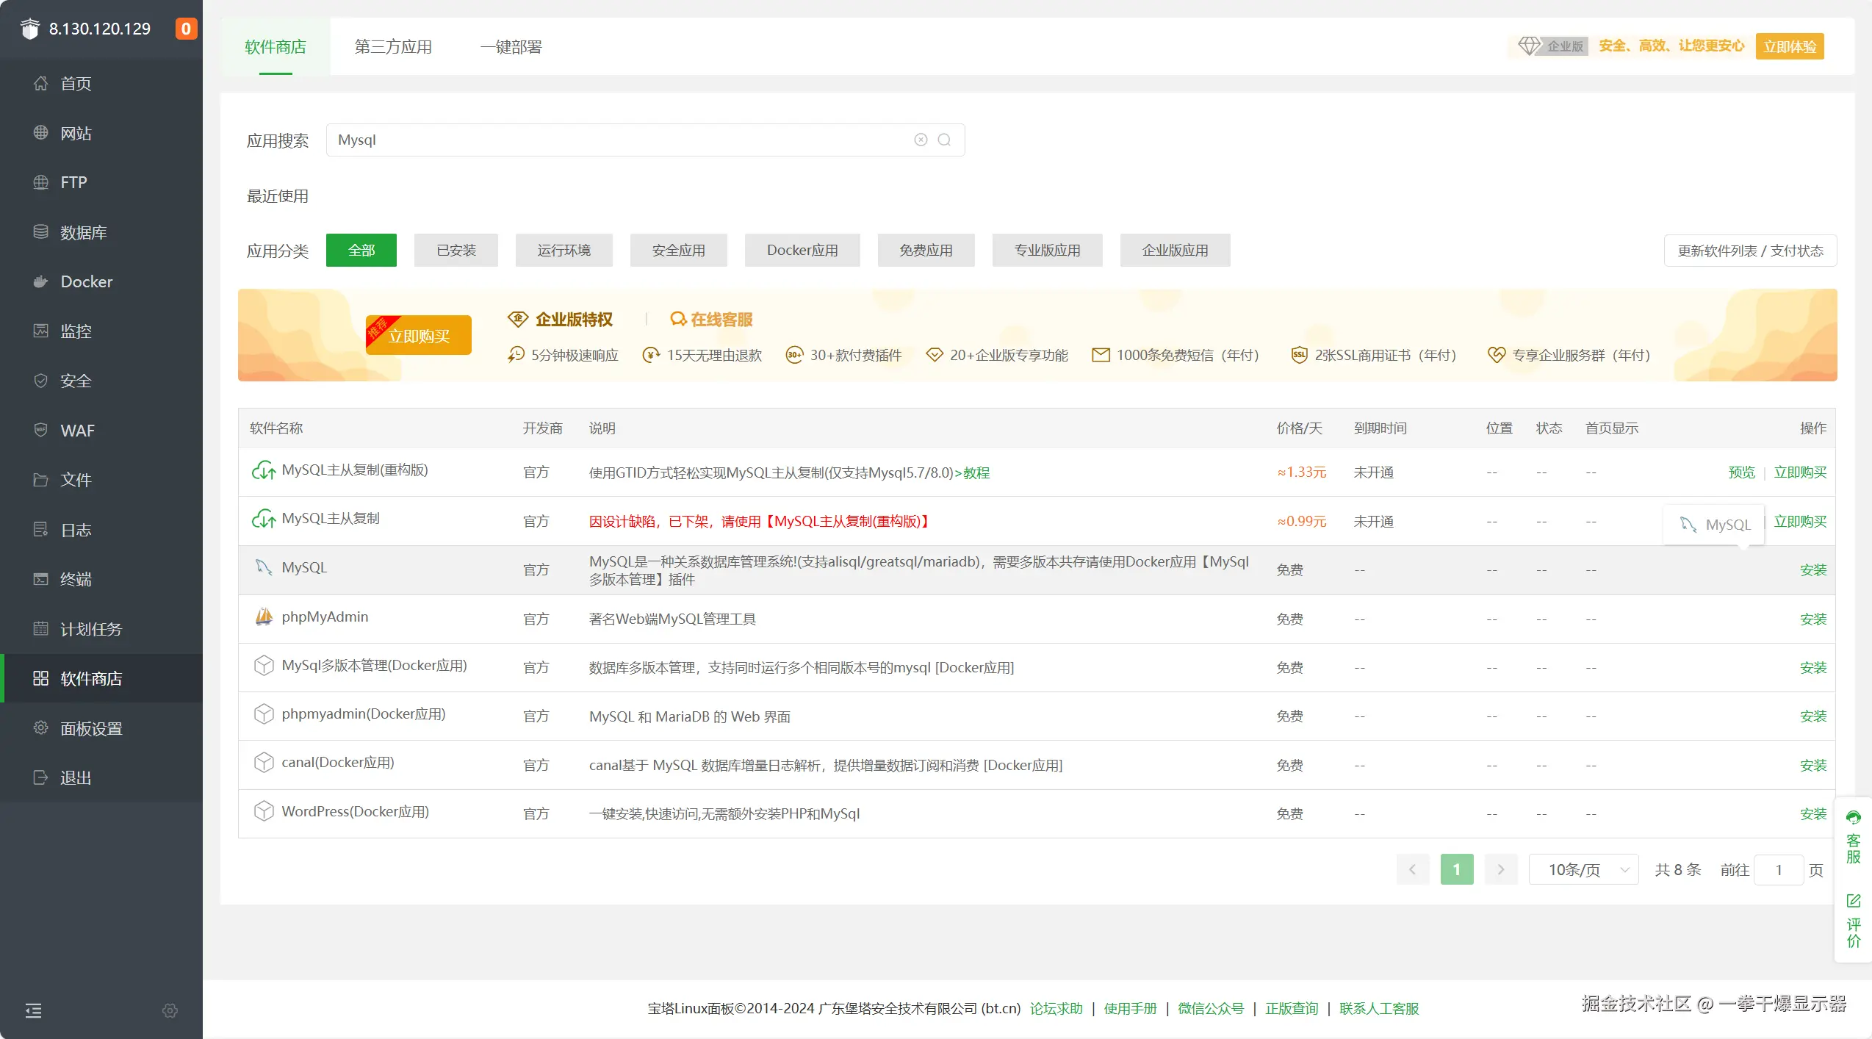Click the 更新软件列表 / 支付状态 button
Image resolution: width=1872 pixels, height=1039 pixels.
point(1750,251)
